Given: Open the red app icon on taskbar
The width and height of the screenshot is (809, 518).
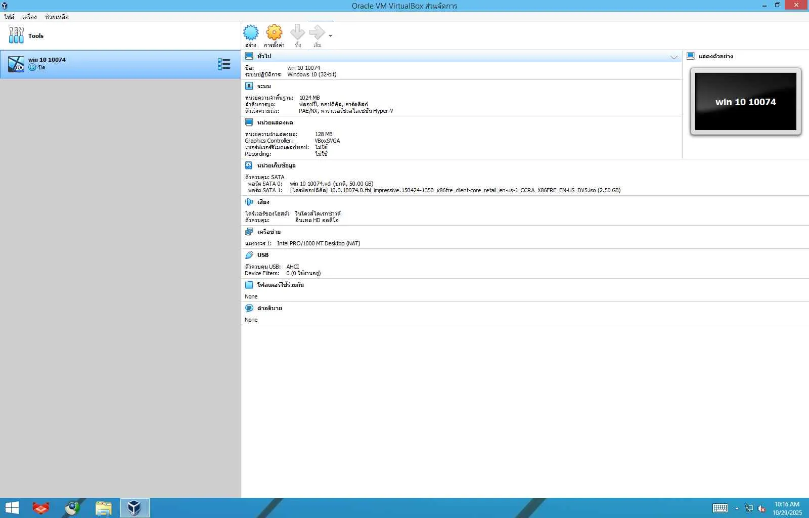Looking at the screenshot, I should (41, 508).
